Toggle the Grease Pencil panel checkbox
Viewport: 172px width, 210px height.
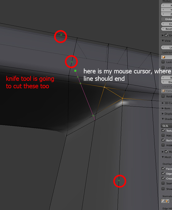(166, 35)
